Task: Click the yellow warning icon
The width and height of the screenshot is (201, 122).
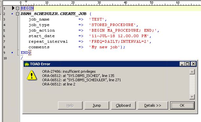Action: pyautogui.click(x=32, y=75)
